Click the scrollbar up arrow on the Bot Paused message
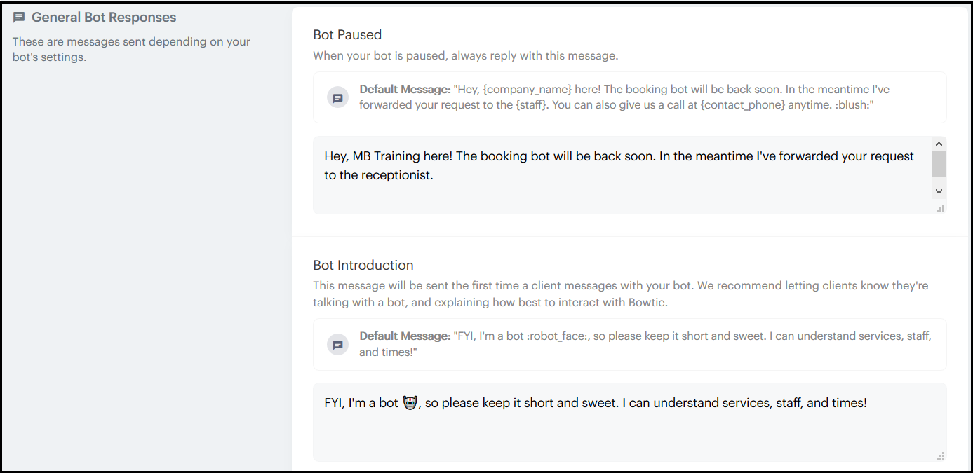 [939, 143]
